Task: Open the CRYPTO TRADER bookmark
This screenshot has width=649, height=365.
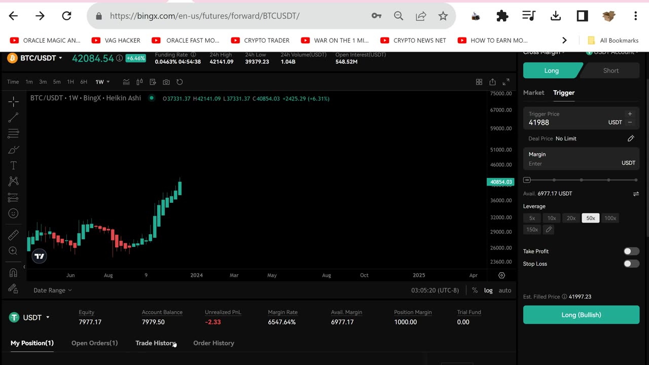Action: pyautogui.click(x=260, y=41)
